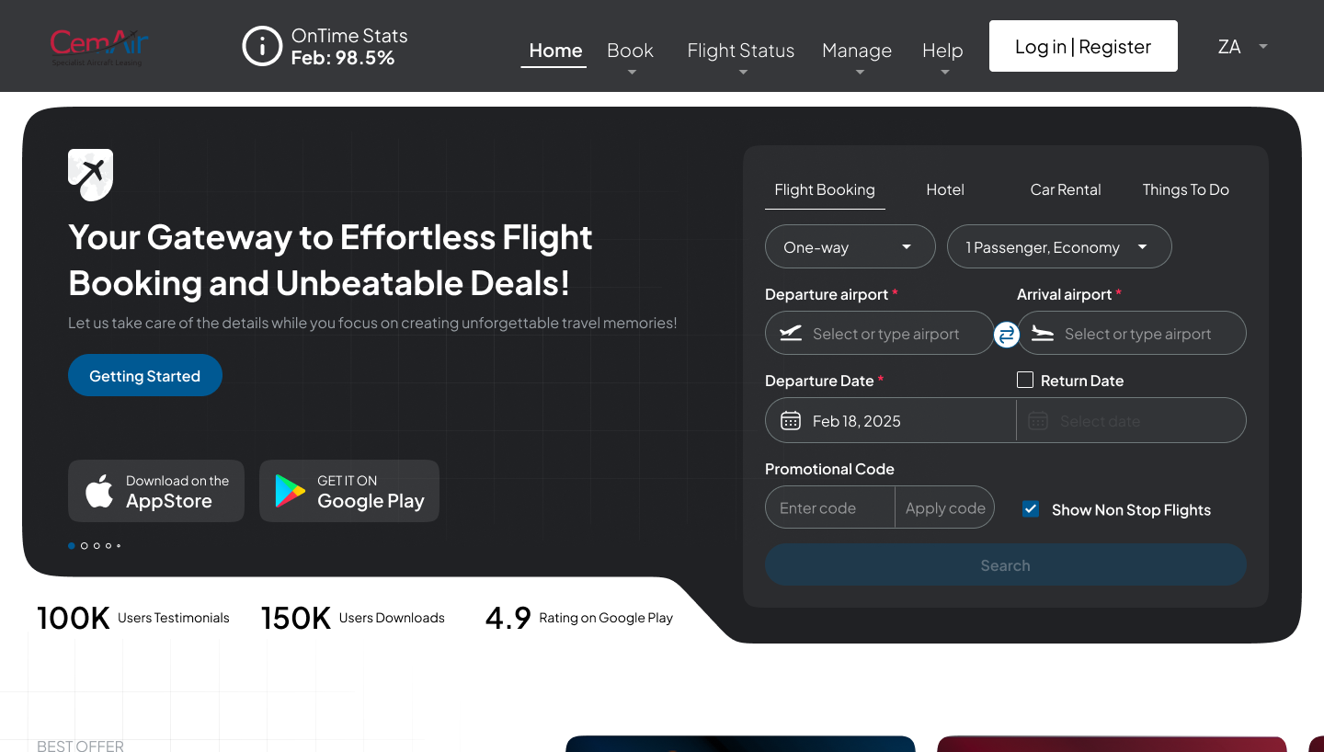
Task: Click the Google Play download badge
Action: coord(349,491)
